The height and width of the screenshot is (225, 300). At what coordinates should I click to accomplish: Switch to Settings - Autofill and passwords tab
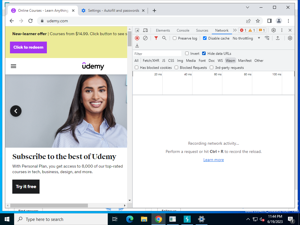coord(113,11)
